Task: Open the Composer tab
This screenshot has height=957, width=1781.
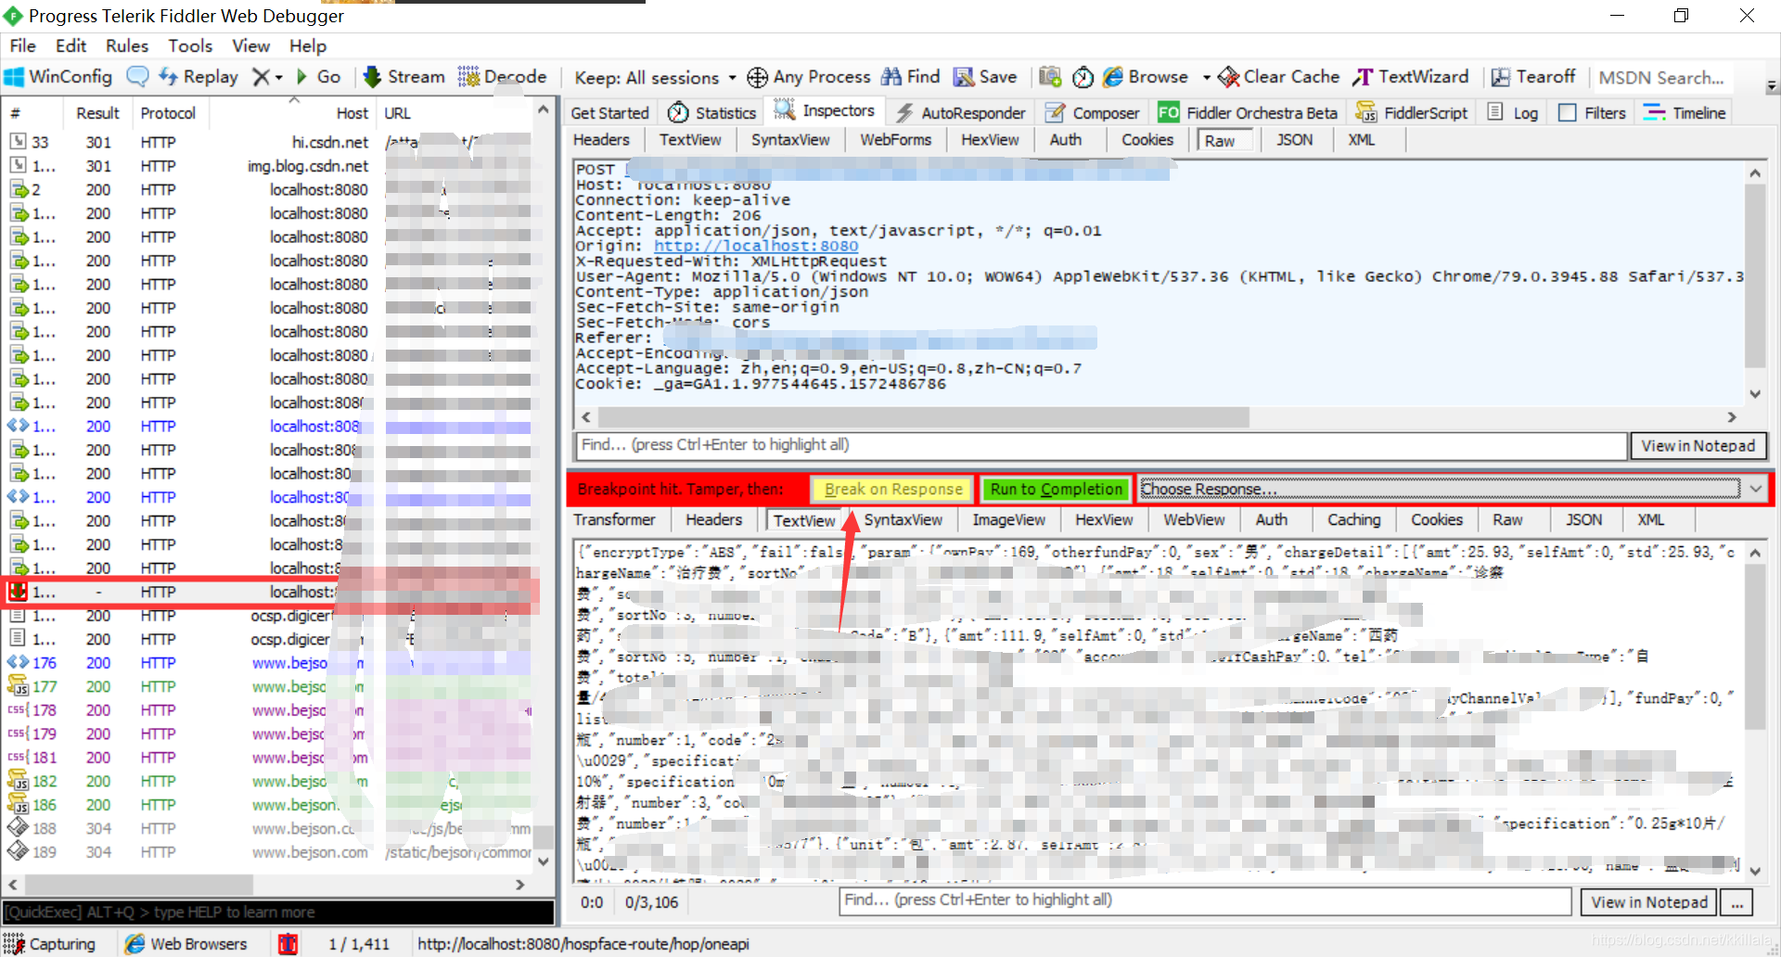Action: (1093, 112)
